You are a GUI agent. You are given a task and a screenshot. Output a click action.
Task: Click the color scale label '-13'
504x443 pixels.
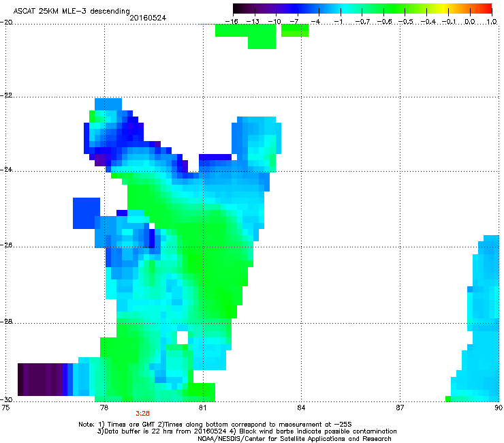click(x=253, y=22)
